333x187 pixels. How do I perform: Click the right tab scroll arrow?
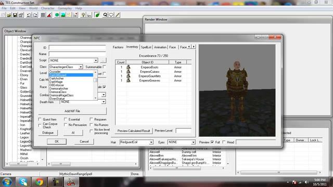(194, 47)
